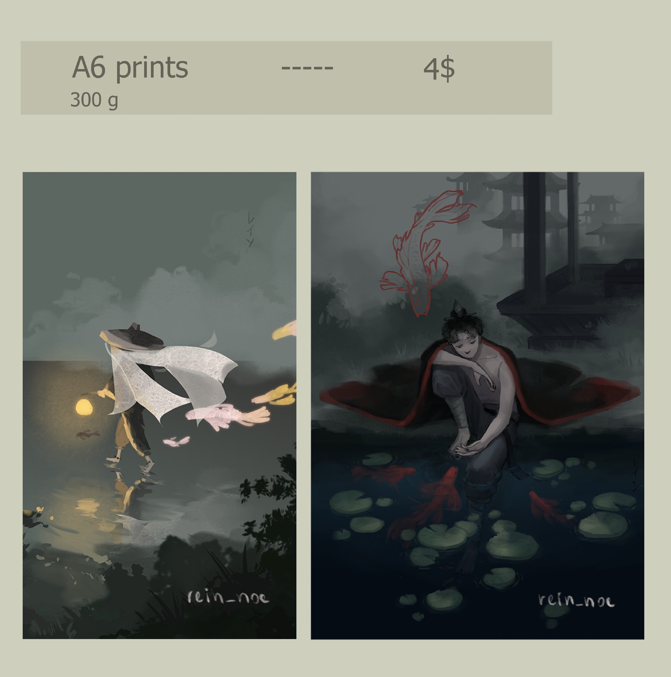This screenshot has width=671, height=677.
Task: Click the yellow fish at left print's edge
Action: point(285,330)
